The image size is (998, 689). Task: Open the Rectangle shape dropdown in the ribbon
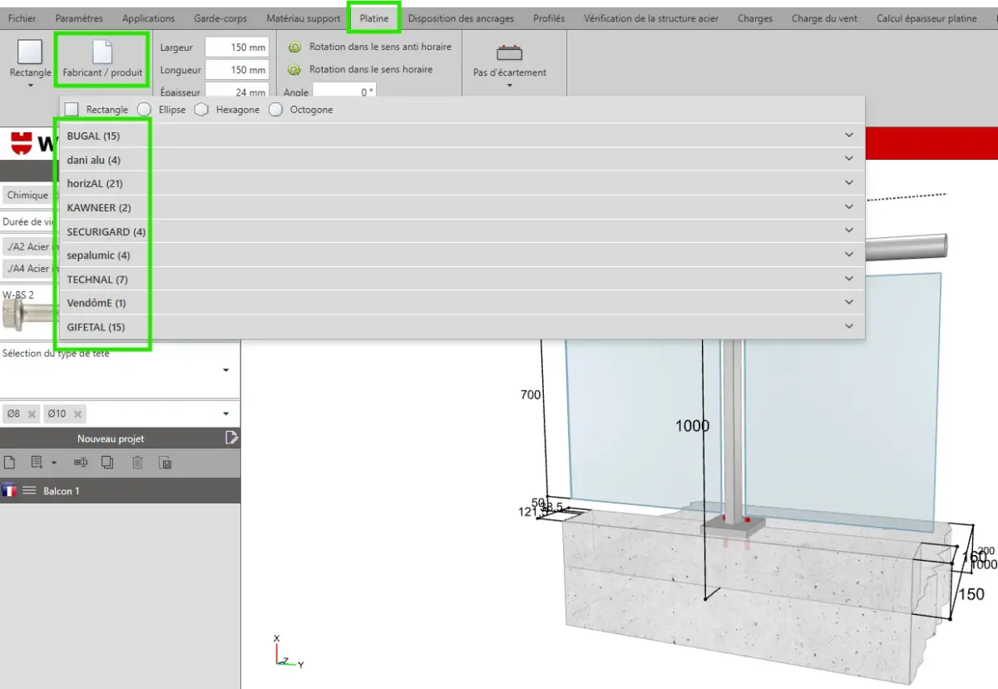click(30, 84)
